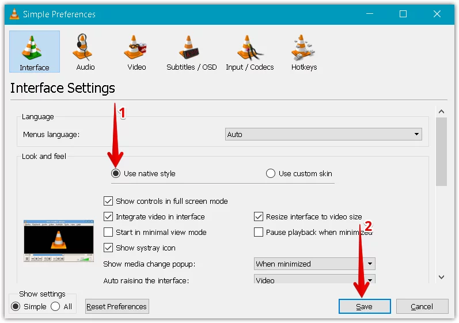This screenshot has width=459, height=323.
Task: Click the Menus language: label
Action: point(51,134)
